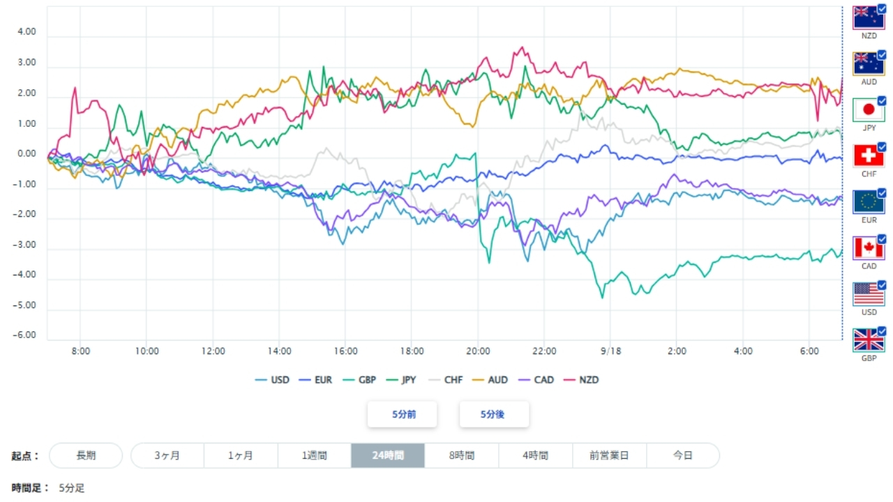Click the United States USD flag icon

click(x=869, y=294)
